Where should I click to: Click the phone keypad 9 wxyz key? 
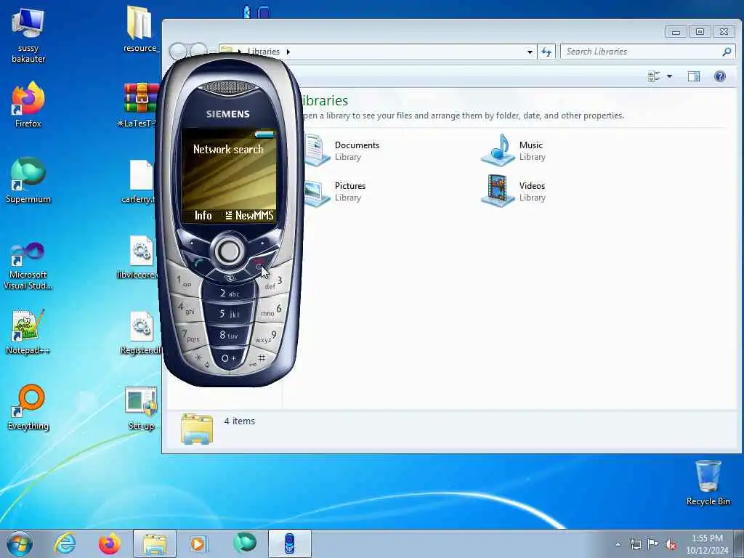[x=267, y=338]
